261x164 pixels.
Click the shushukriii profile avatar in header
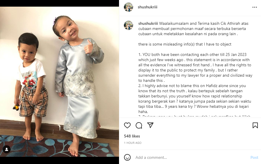(x=128, y=7)
